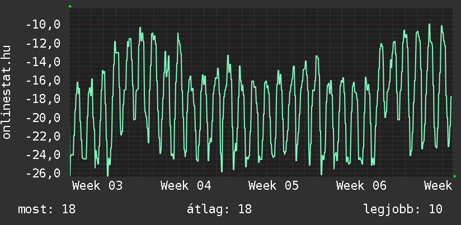Select the 'legjobb: 10' best value text
The image size is (461, 225).
[403, 209]
